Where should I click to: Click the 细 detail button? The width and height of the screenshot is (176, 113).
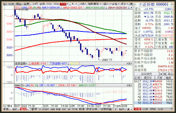click(x=165, y=74)
